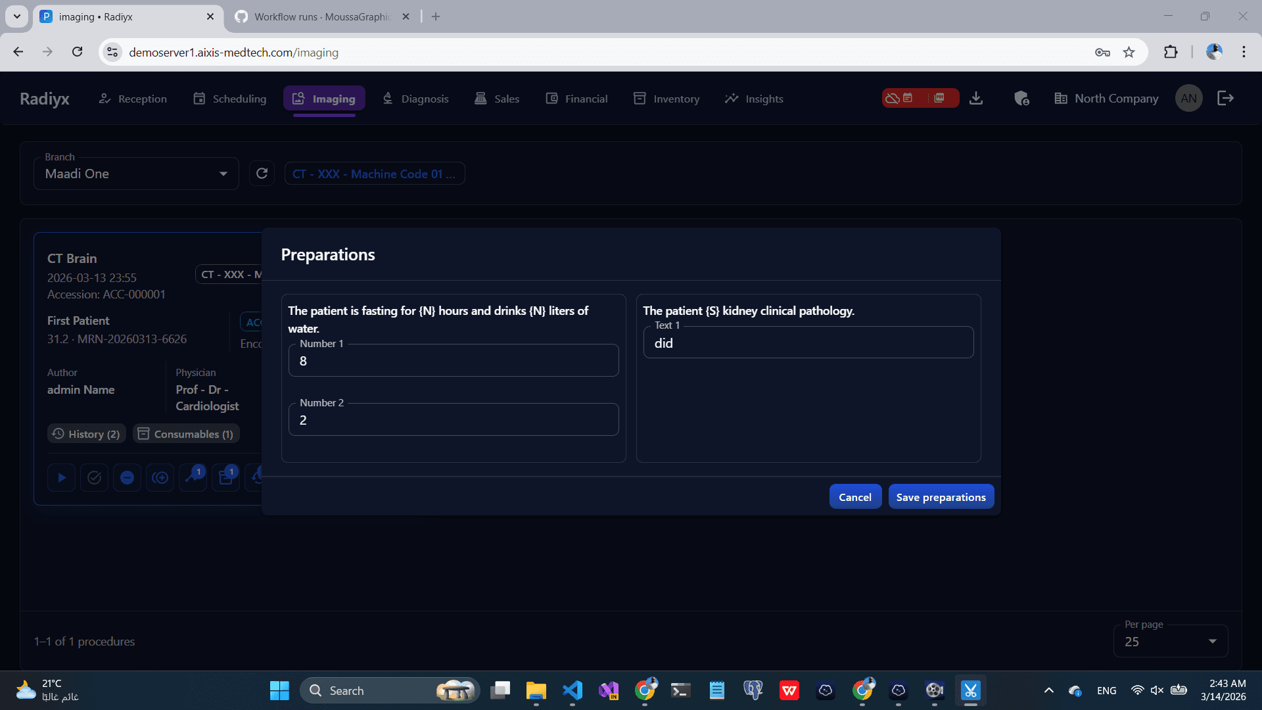This screenshot has width=1262, height=710.
Task: Go to the Financial section
Action: click(577, 99)
